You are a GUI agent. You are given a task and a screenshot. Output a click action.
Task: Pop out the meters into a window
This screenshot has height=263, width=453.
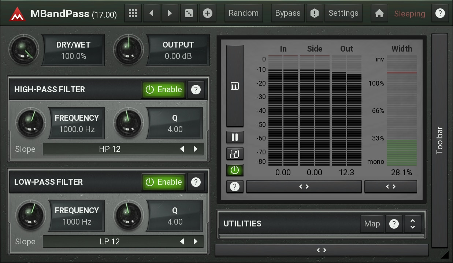coord(235,154)
